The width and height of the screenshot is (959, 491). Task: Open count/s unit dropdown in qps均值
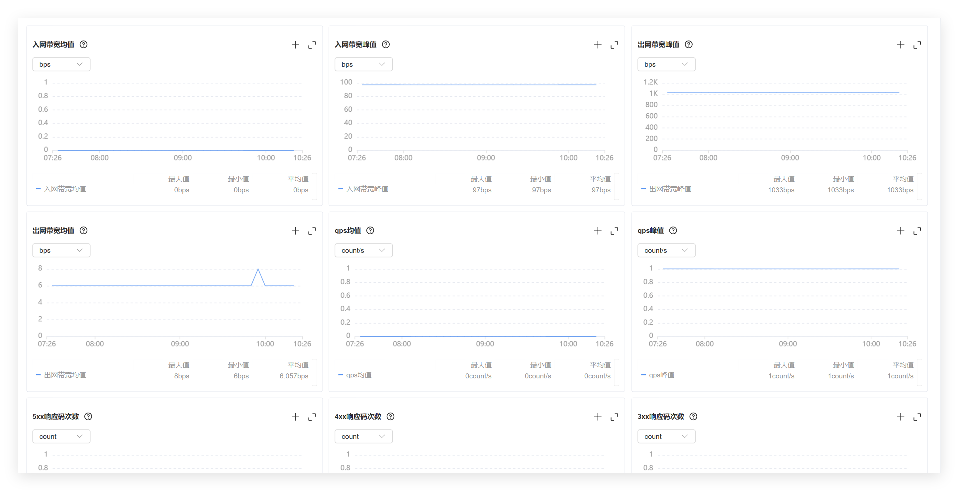tap(363, 250)
